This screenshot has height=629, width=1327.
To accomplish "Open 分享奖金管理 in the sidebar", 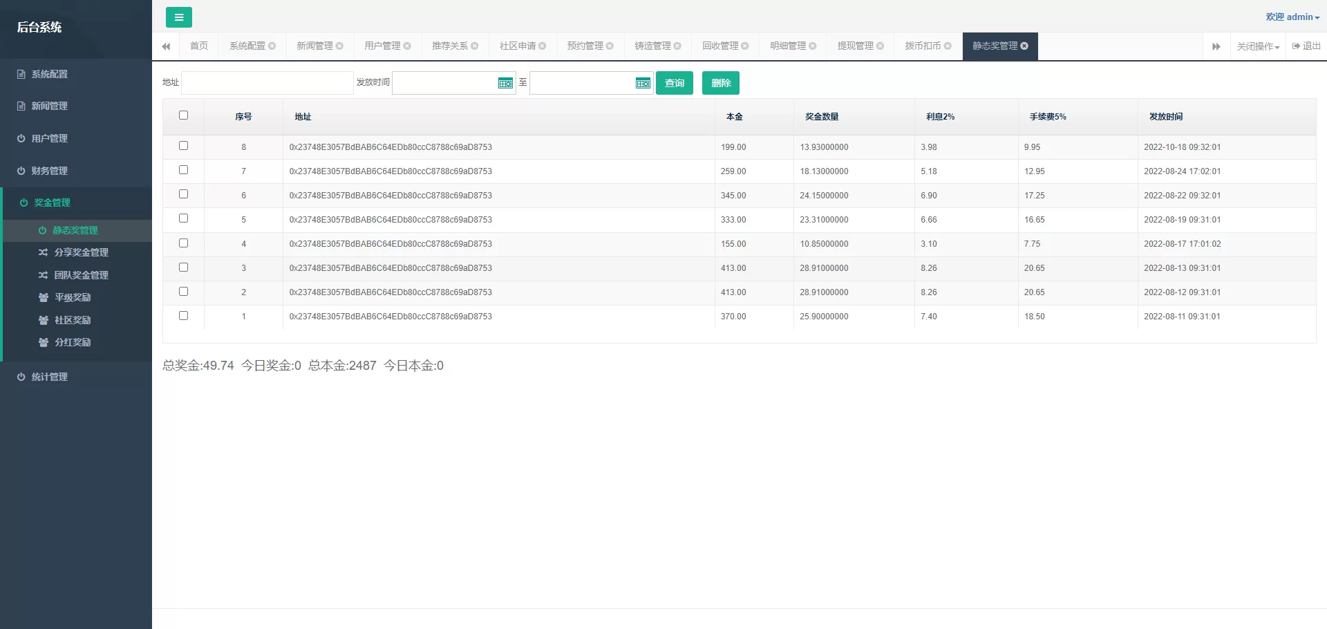I will tap(81, 253).
